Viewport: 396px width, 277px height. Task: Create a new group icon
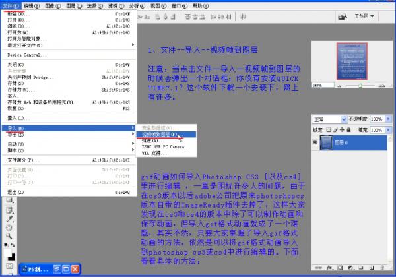[x=361, y=268]
